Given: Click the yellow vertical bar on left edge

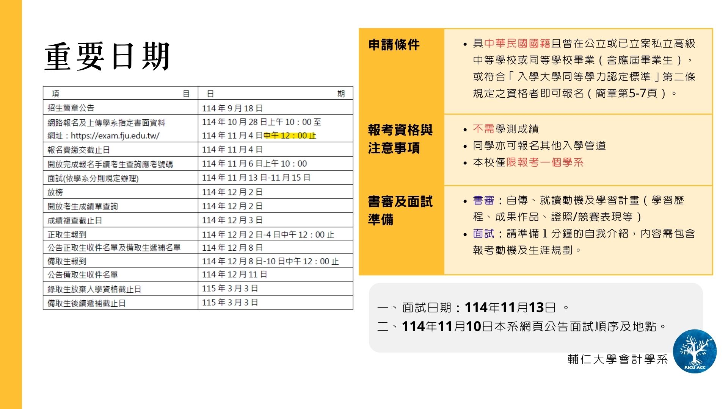Looking at the screenshot, I should point(11,204).
